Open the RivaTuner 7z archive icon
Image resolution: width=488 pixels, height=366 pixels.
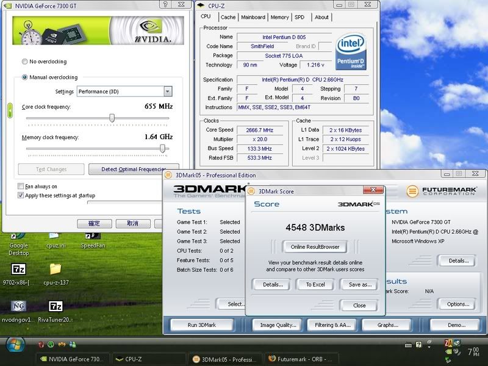point(56,306)
